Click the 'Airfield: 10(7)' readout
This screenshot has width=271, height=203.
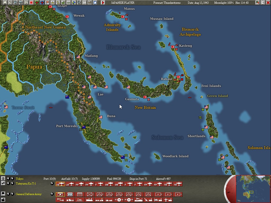[70, 179]
